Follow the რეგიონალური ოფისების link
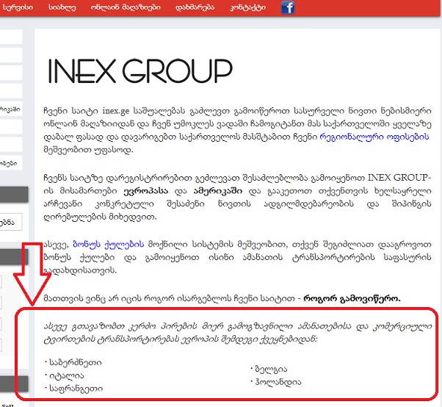The image size is (442, 407). click(x=374, y=137)
